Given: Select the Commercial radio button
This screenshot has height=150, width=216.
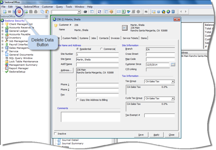Looking at the screenshot, I should point(101,49).
